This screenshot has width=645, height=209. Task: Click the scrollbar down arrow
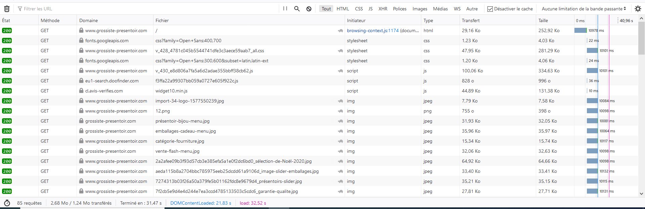(x=641, y=194)
